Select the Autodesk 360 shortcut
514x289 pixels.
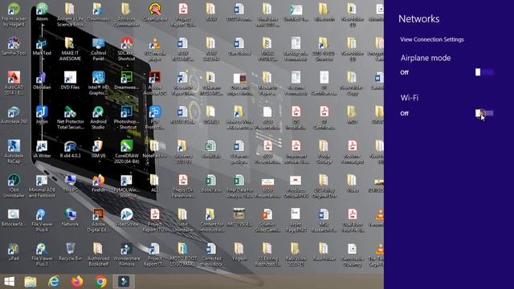click(14, 115)
